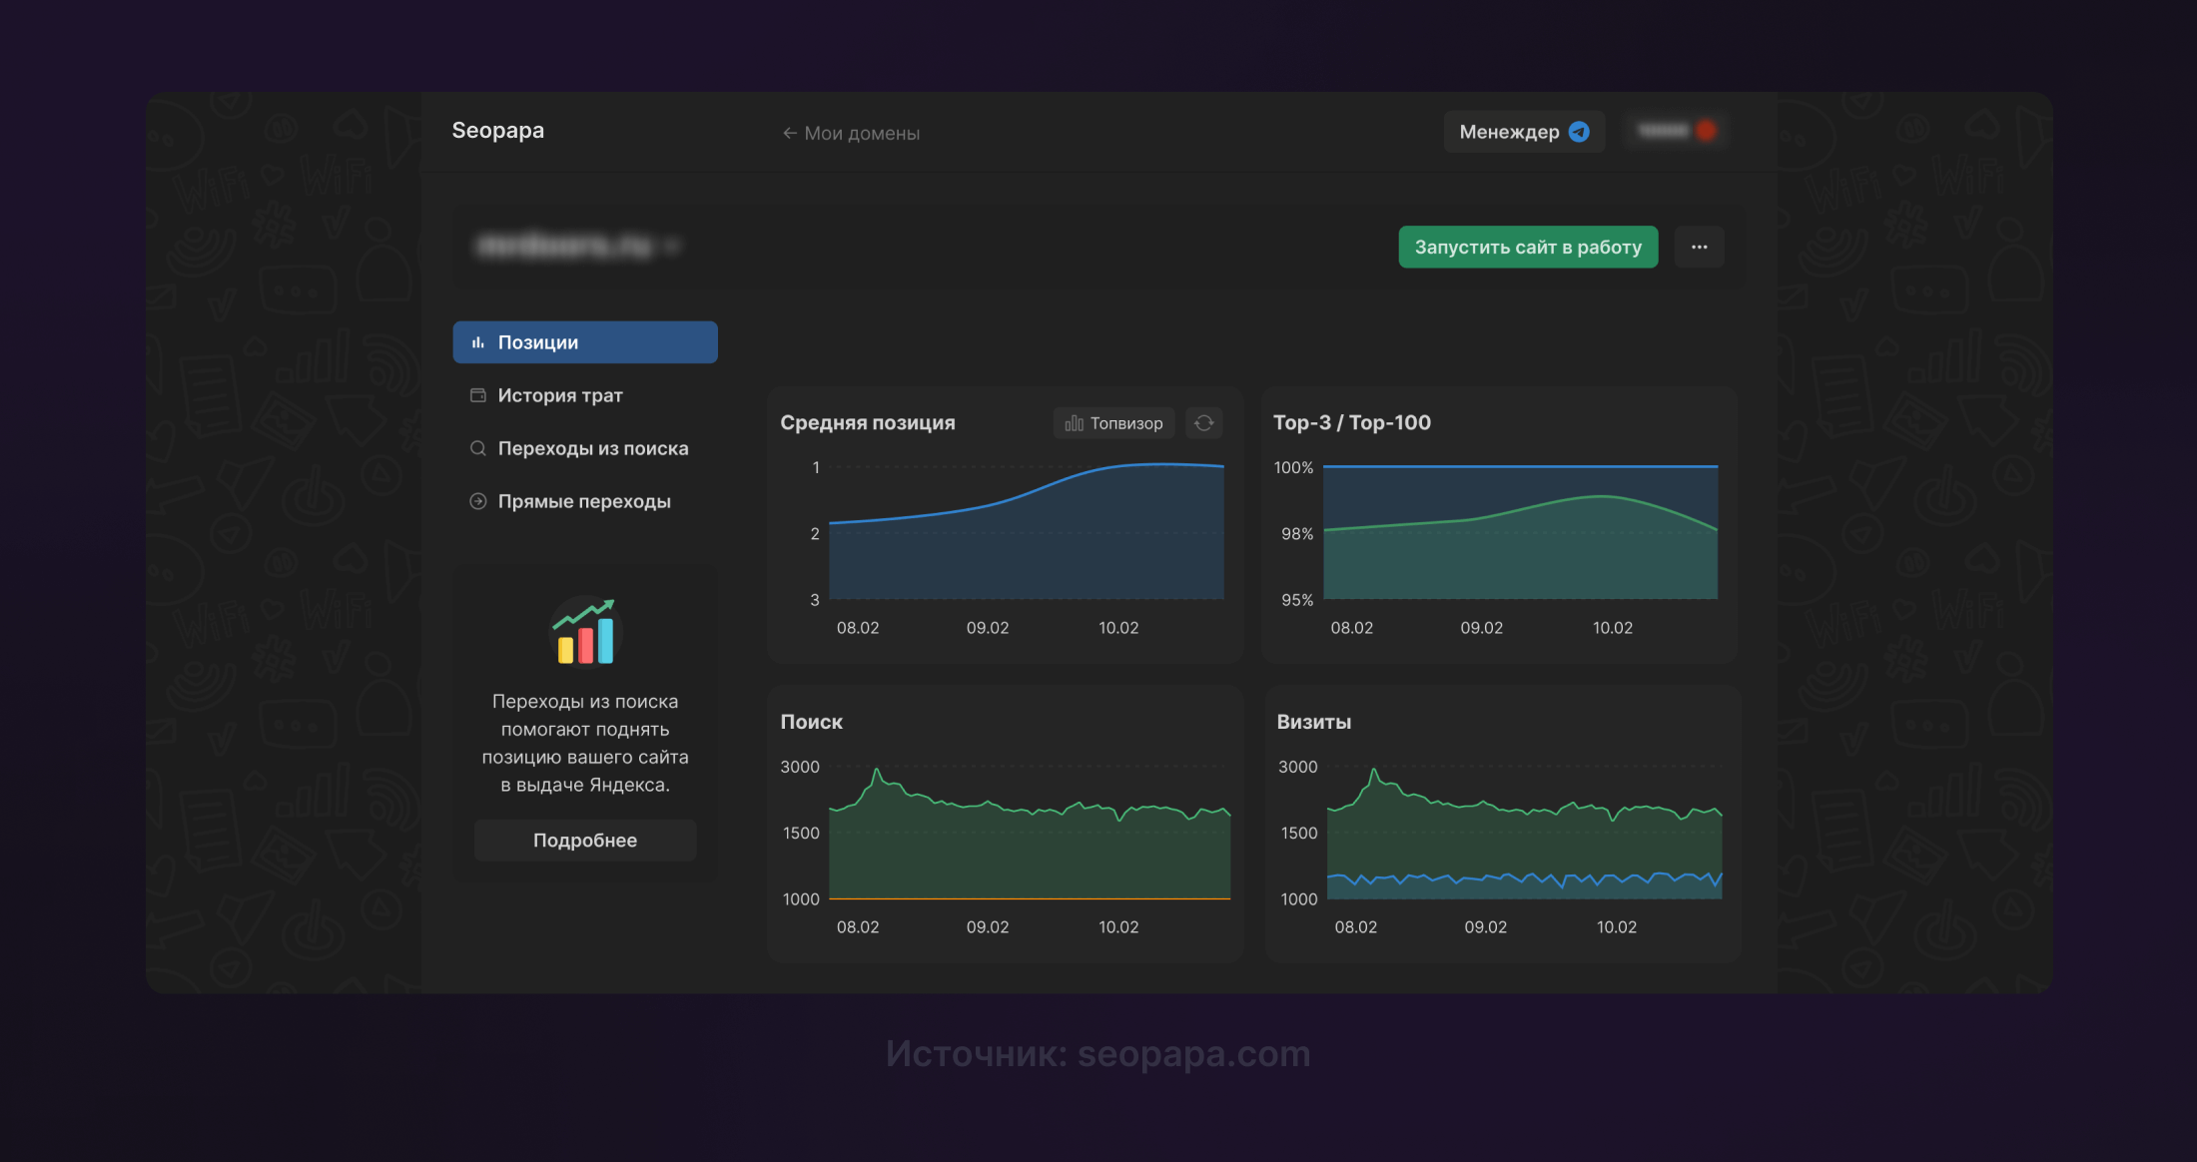The width and height of the screenshot is (2197, 1162).
Task: Click the back arrow next to Мои домены
Action: [x=789, y=133]
